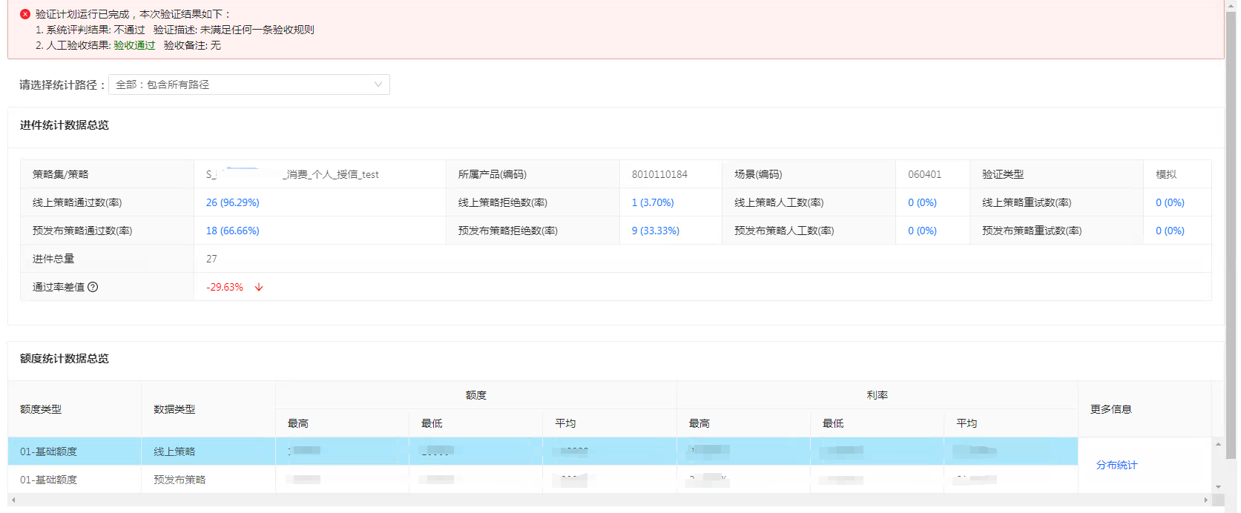Image resolution: width=1241 pixels, height=513 pixels.
Task: Click the 利率 group header
Action: point(877,395)
